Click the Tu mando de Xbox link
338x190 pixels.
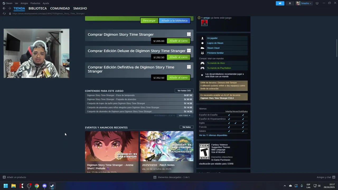216,63
